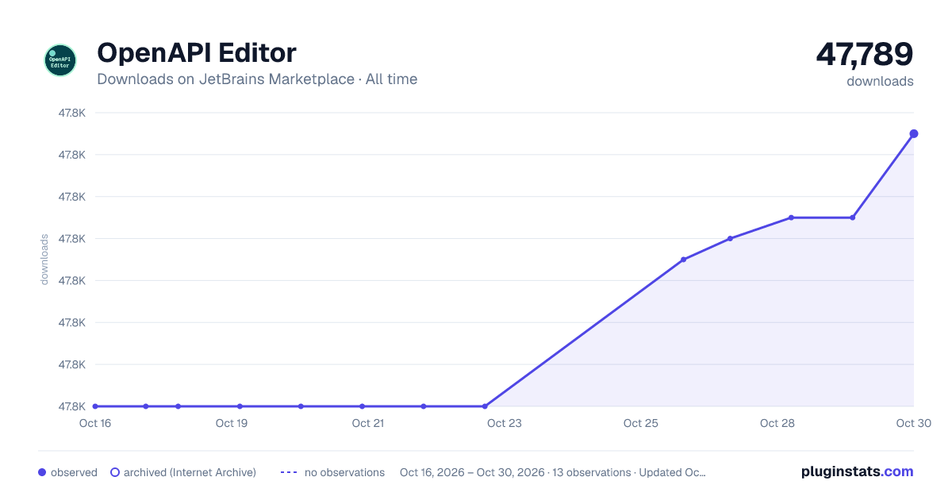Click the Oct 25 axis label
The height and width of the screenshot is (500, 952).
[641, 423]
